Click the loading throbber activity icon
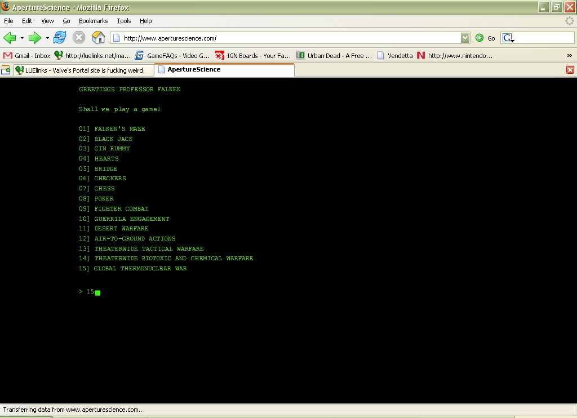Image resolution: width=577 pixels, height=418 pixels. (569, 21)
